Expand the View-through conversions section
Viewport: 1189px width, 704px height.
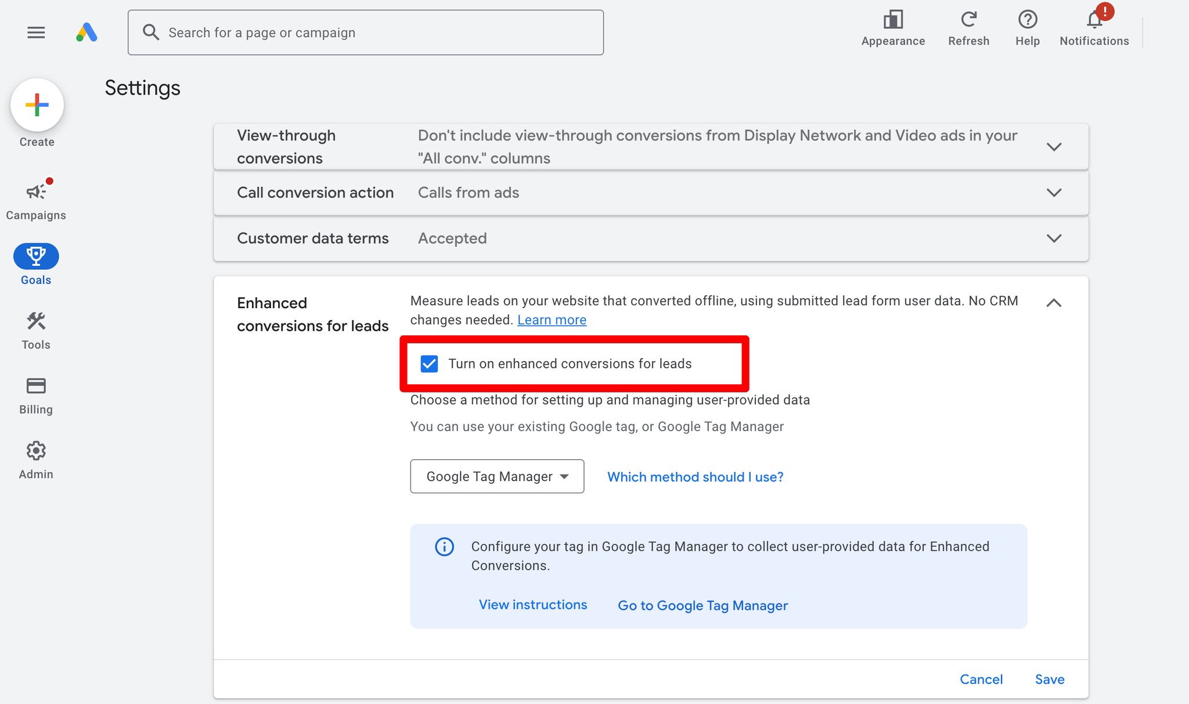1054,147
